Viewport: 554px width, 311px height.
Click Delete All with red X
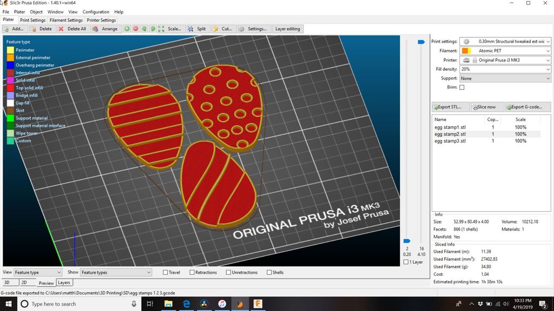click(73, 29)
